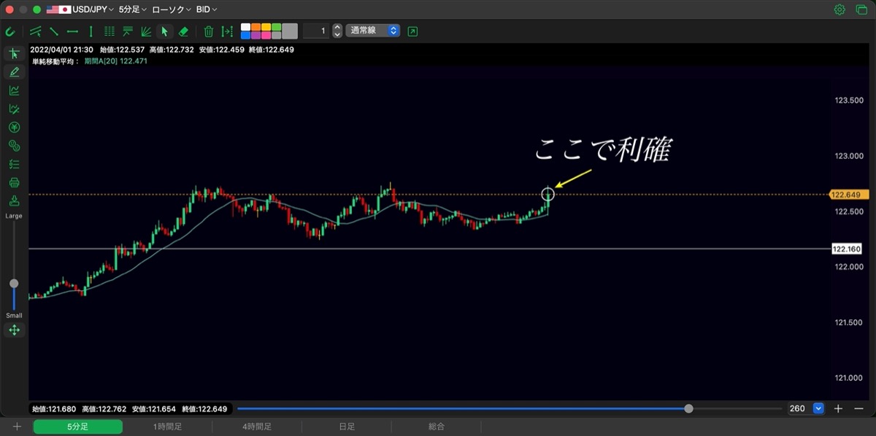The height and width of the screenshot is (436, 876).
Task: Select the Fibonacci retracement tool
Action: [x=128, y=31]
